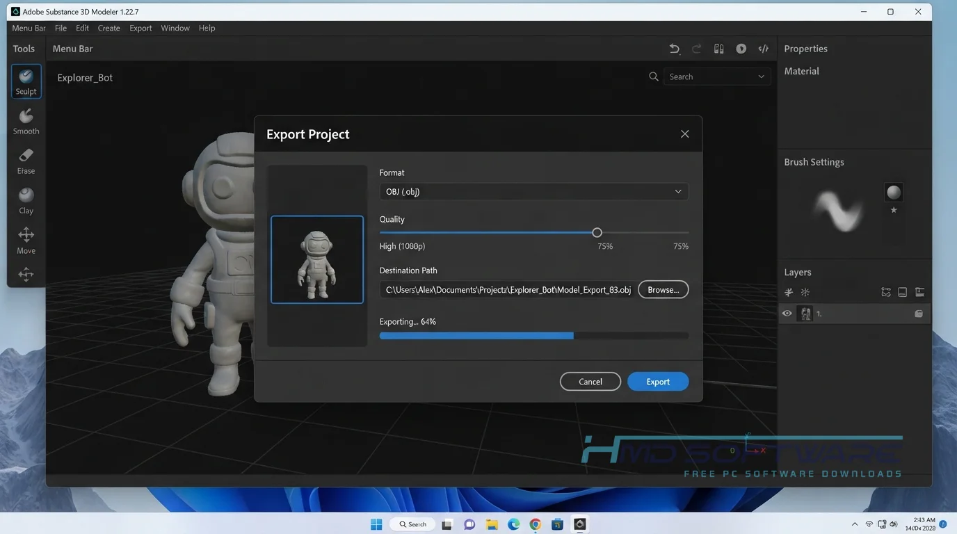The image size is (957, 534).
Task: Click the exporting progress bar
Action: pos(534,336)
